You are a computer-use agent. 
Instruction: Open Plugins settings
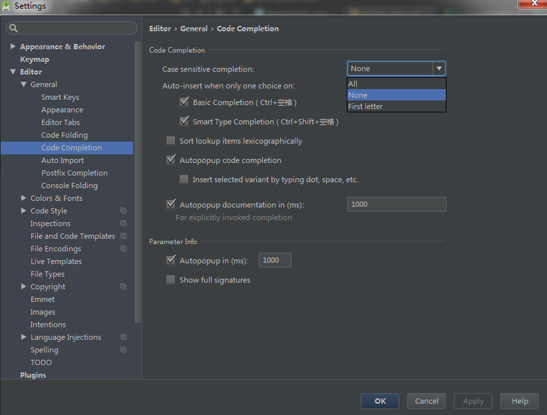(33, 375)
